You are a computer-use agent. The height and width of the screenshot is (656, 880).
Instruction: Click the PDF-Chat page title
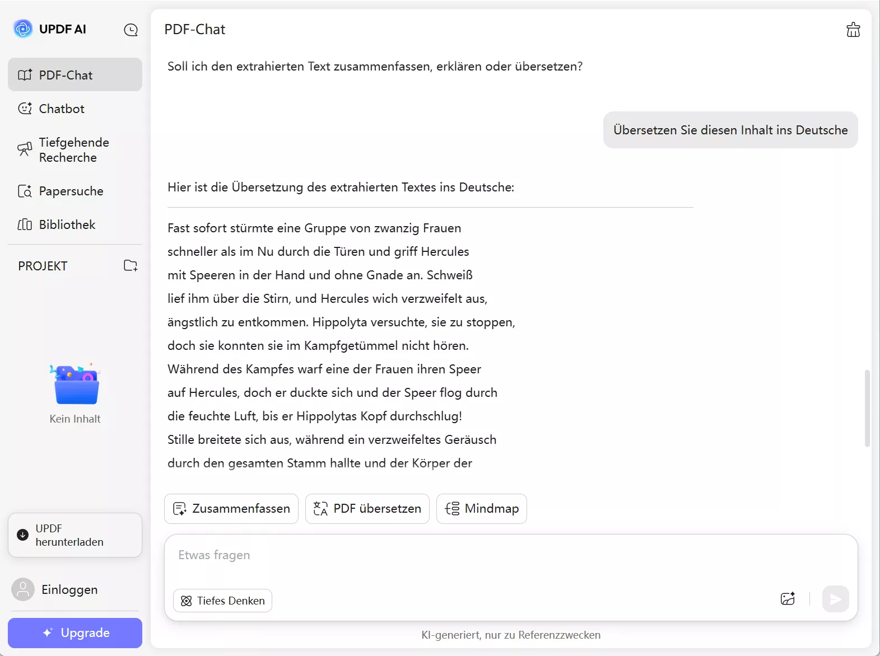click(195, 29)
